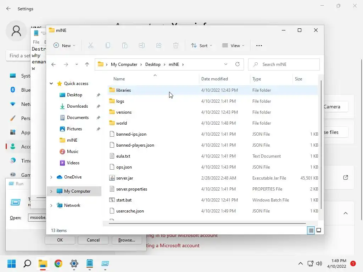363x272 pixels.
Task: Click the Rename icon in Explorer toolbar
Action: (142, 46)
